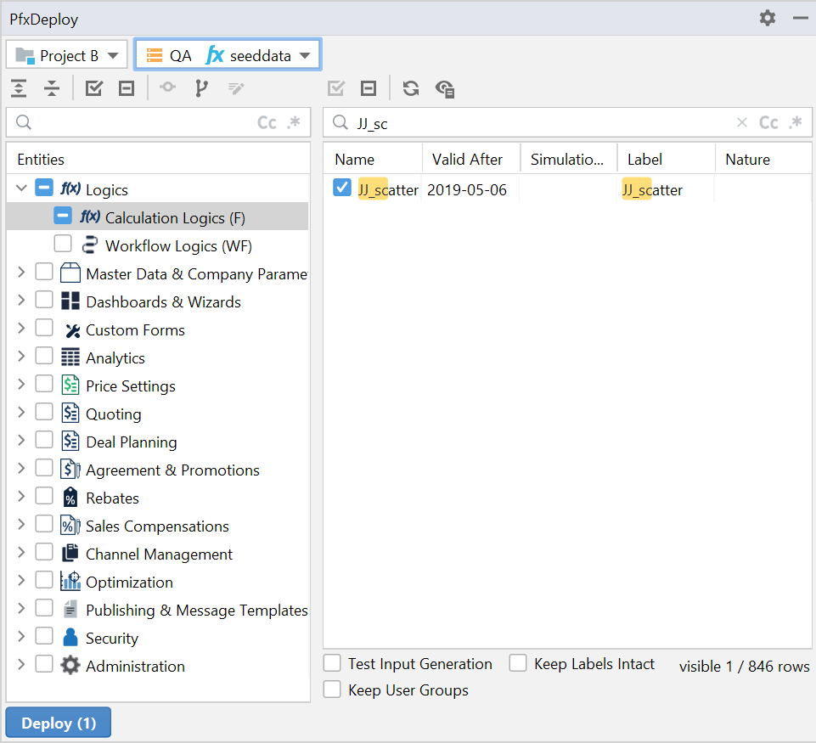
Task: Click the branch icon in toolbar
Action: pos(201,88)
